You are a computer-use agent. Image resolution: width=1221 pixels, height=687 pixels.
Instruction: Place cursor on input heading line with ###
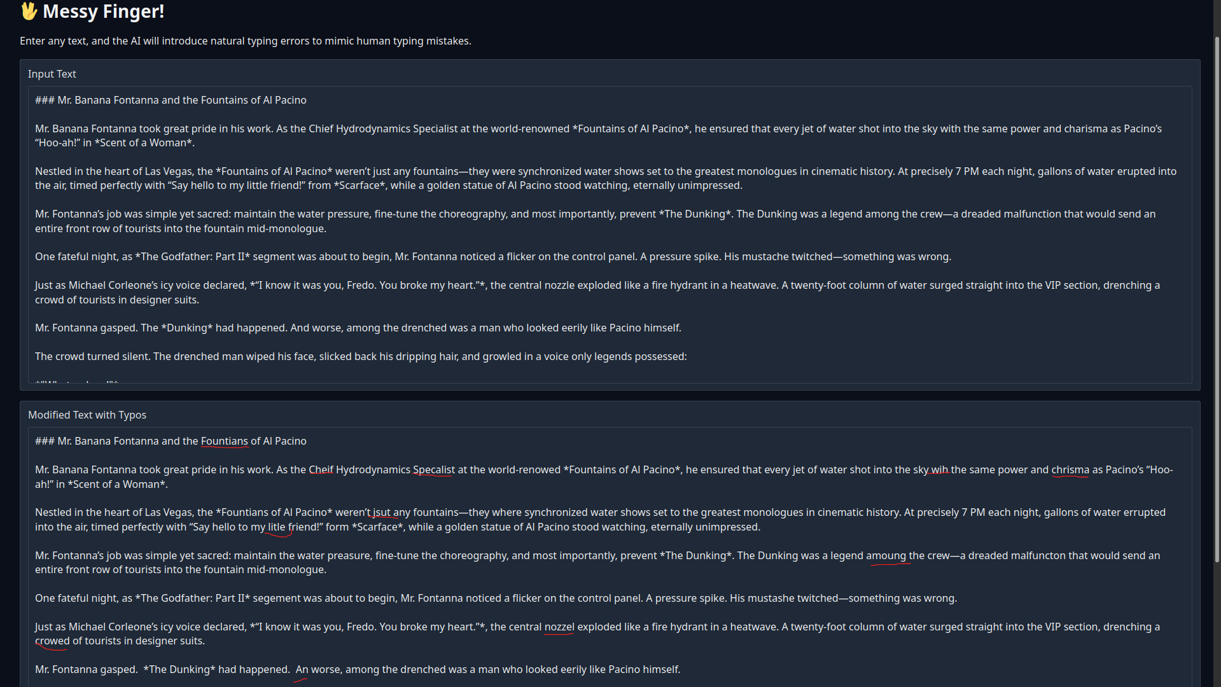coord(171,100)
